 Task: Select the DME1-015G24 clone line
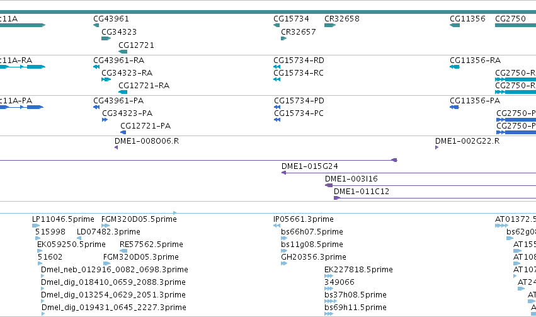(409, 173)
